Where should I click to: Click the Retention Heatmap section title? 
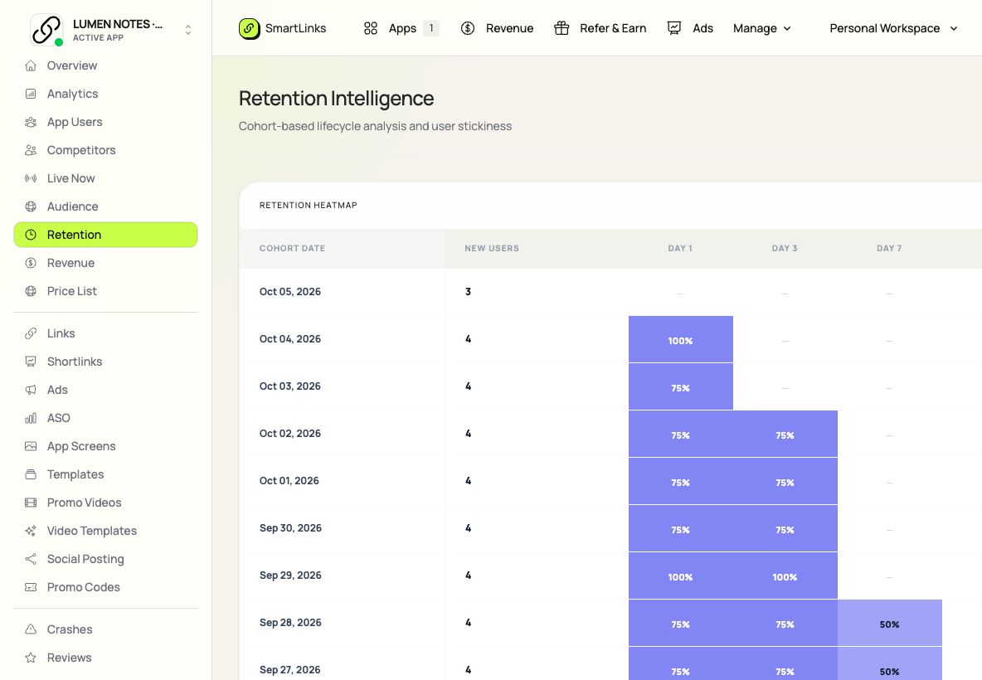[x=309, y=205]
